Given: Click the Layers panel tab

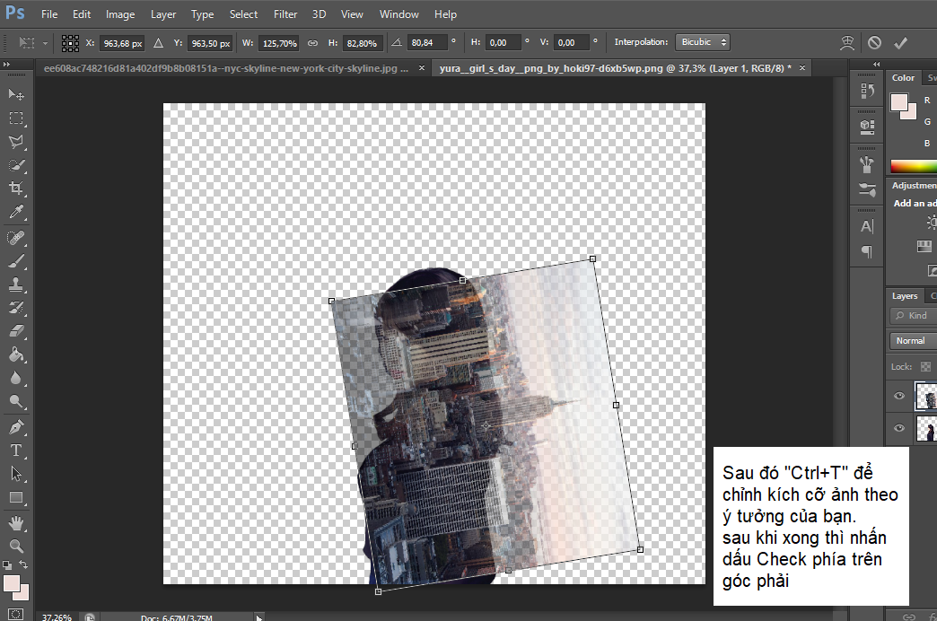Looking at the screenshot, I should coord(905,295).
